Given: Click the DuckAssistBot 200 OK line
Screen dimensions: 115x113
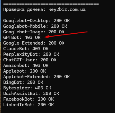Looking at the screenshot, I should coord(31,94).
